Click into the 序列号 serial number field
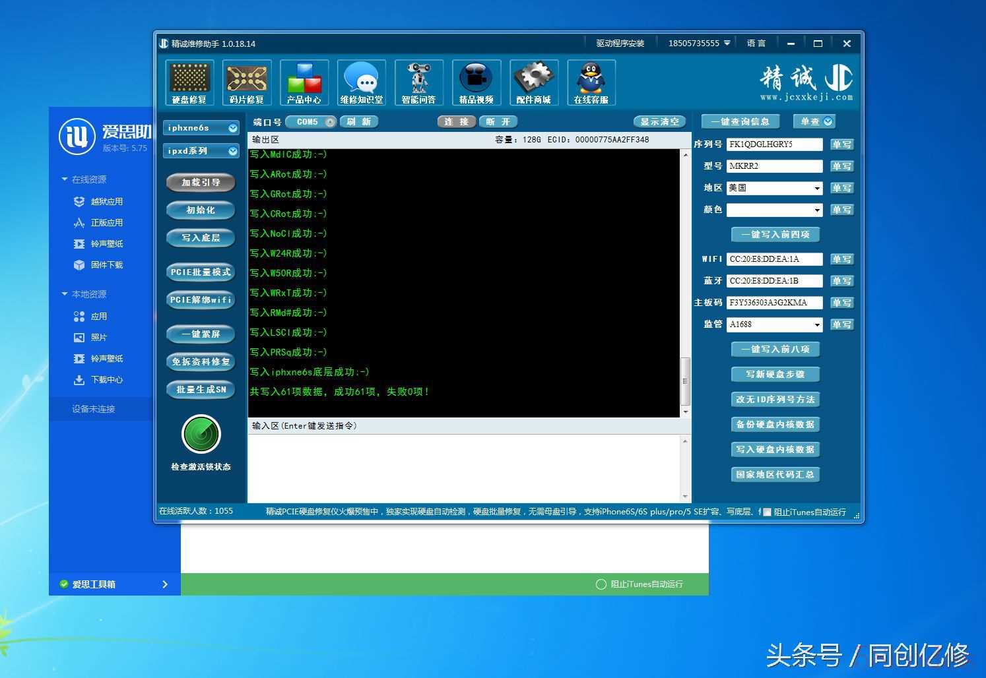This screenshot has height=678, width=986. [x=774, y=144]
